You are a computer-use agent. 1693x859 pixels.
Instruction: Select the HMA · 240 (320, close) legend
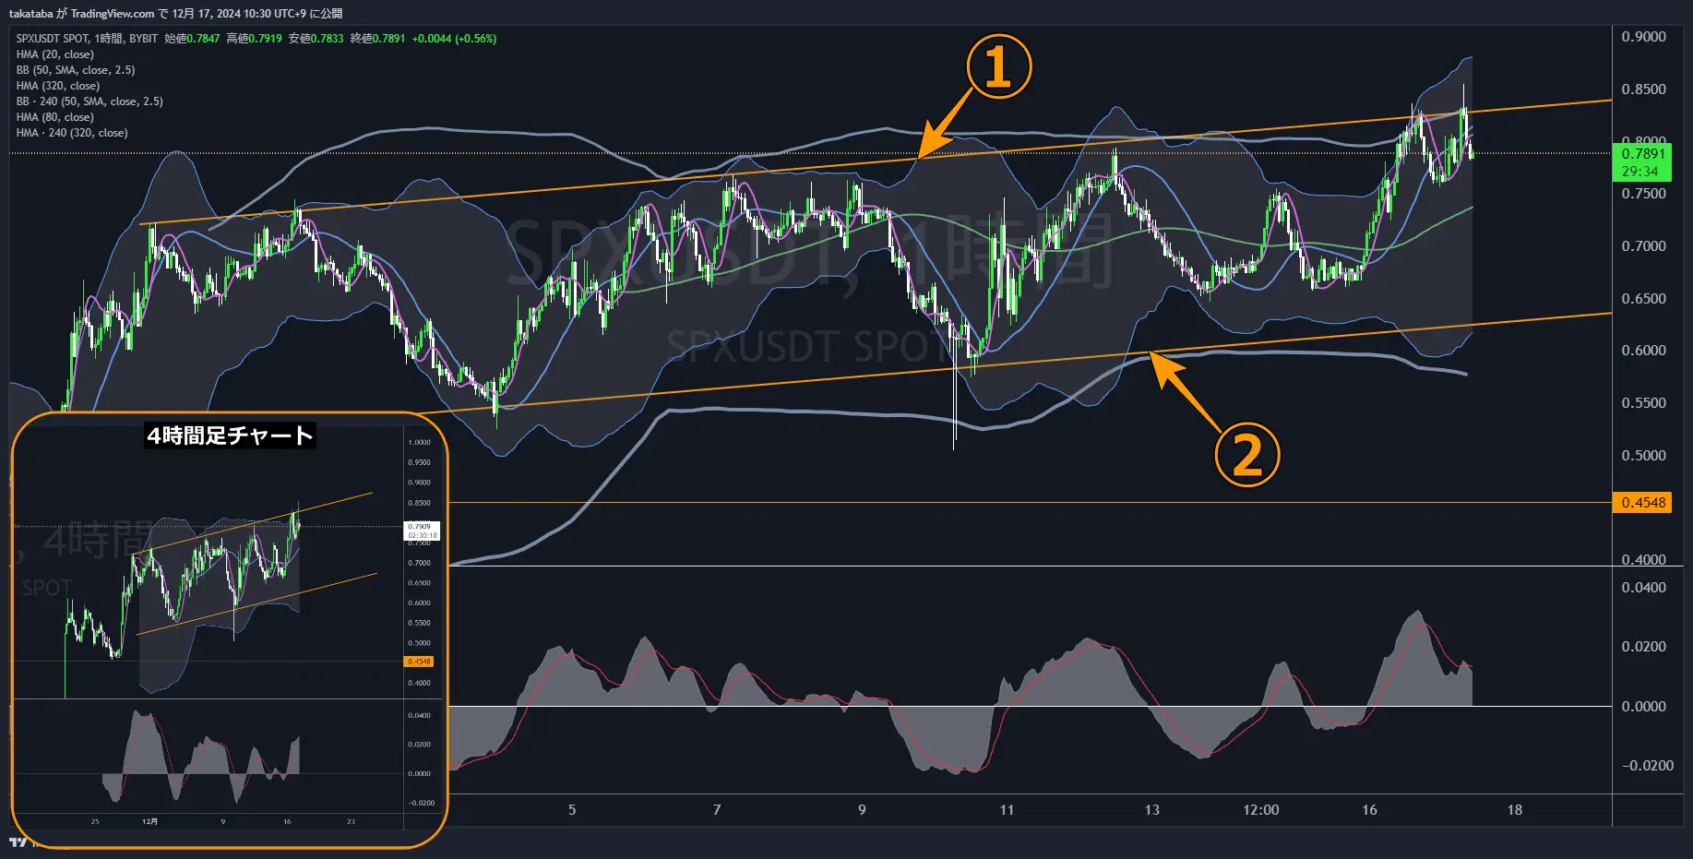72,133
